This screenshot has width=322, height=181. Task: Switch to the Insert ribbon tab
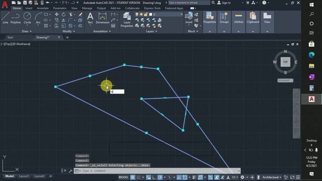pyautogui.click(x=29, y=8)
